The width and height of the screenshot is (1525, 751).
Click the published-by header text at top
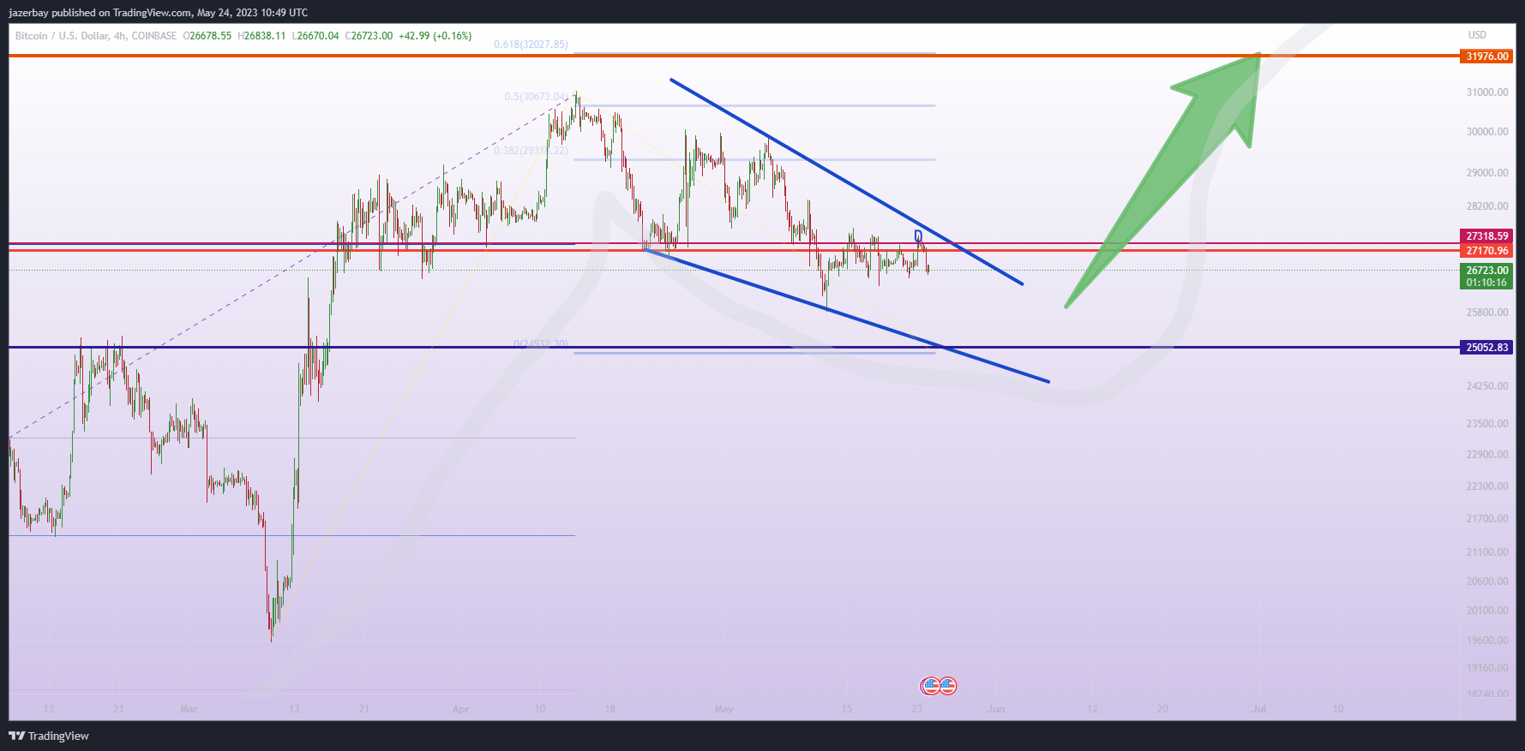158,13
